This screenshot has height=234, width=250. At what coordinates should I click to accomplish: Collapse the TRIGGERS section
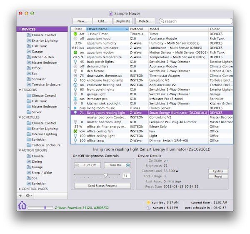pos(19,90)
